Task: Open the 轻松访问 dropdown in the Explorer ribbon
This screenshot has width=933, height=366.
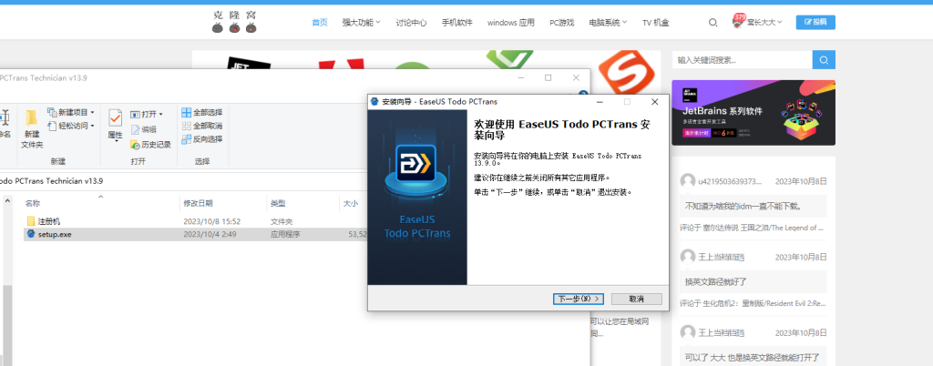Action: (x=71, y=126)
